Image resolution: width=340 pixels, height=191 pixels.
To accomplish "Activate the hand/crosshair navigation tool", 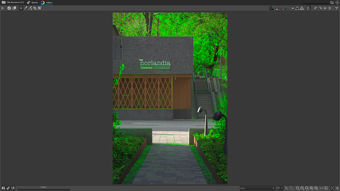I will click(x=21, y=8).
